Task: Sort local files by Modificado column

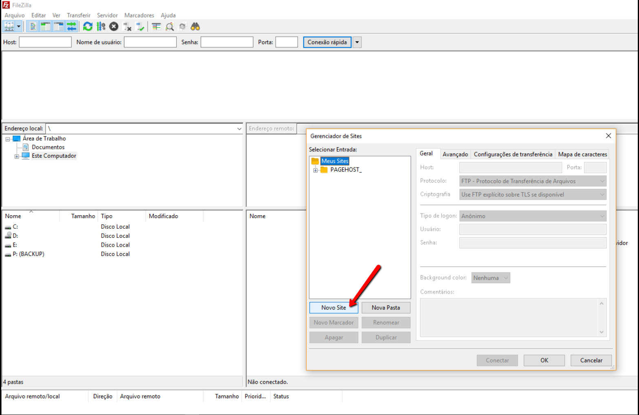Action: pos(174,216)
